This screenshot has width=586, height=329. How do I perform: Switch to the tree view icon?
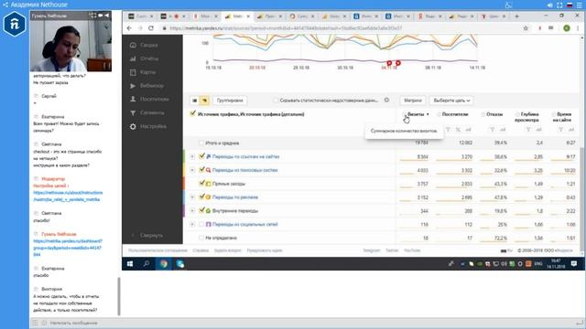204,101
